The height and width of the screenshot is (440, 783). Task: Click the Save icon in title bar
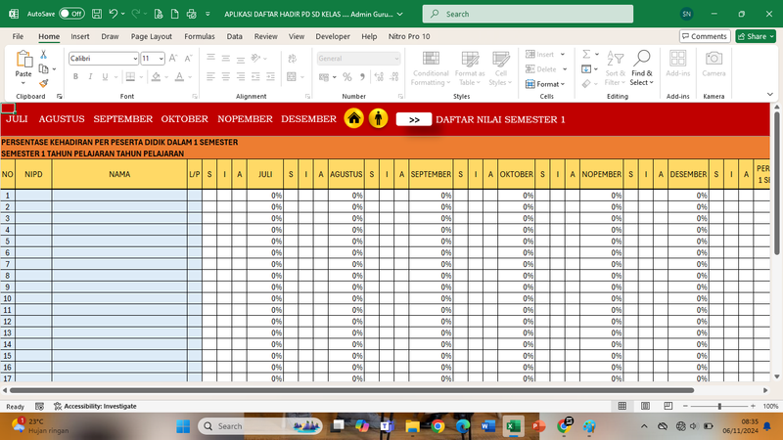coord(97,14)
